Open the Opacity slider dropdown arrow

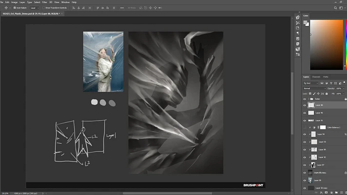pos(344,89)
